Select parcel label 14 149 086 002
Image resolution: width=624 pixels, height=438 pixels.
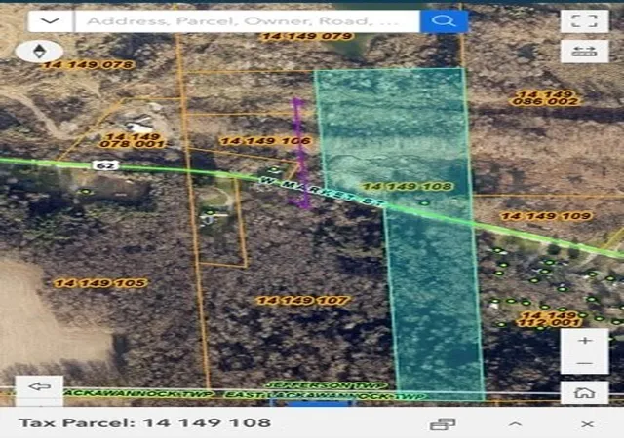(545, 97)
